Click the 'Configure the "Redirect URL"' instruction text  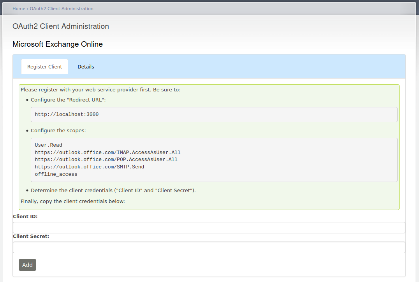point(68,100)
